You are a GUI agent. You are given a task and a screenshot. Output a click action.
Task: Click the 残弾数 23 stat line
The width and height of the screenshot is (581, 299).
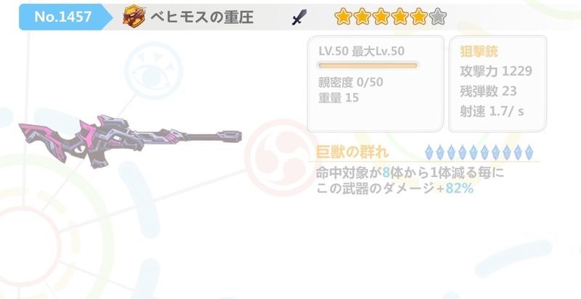[x=488, y=91]
